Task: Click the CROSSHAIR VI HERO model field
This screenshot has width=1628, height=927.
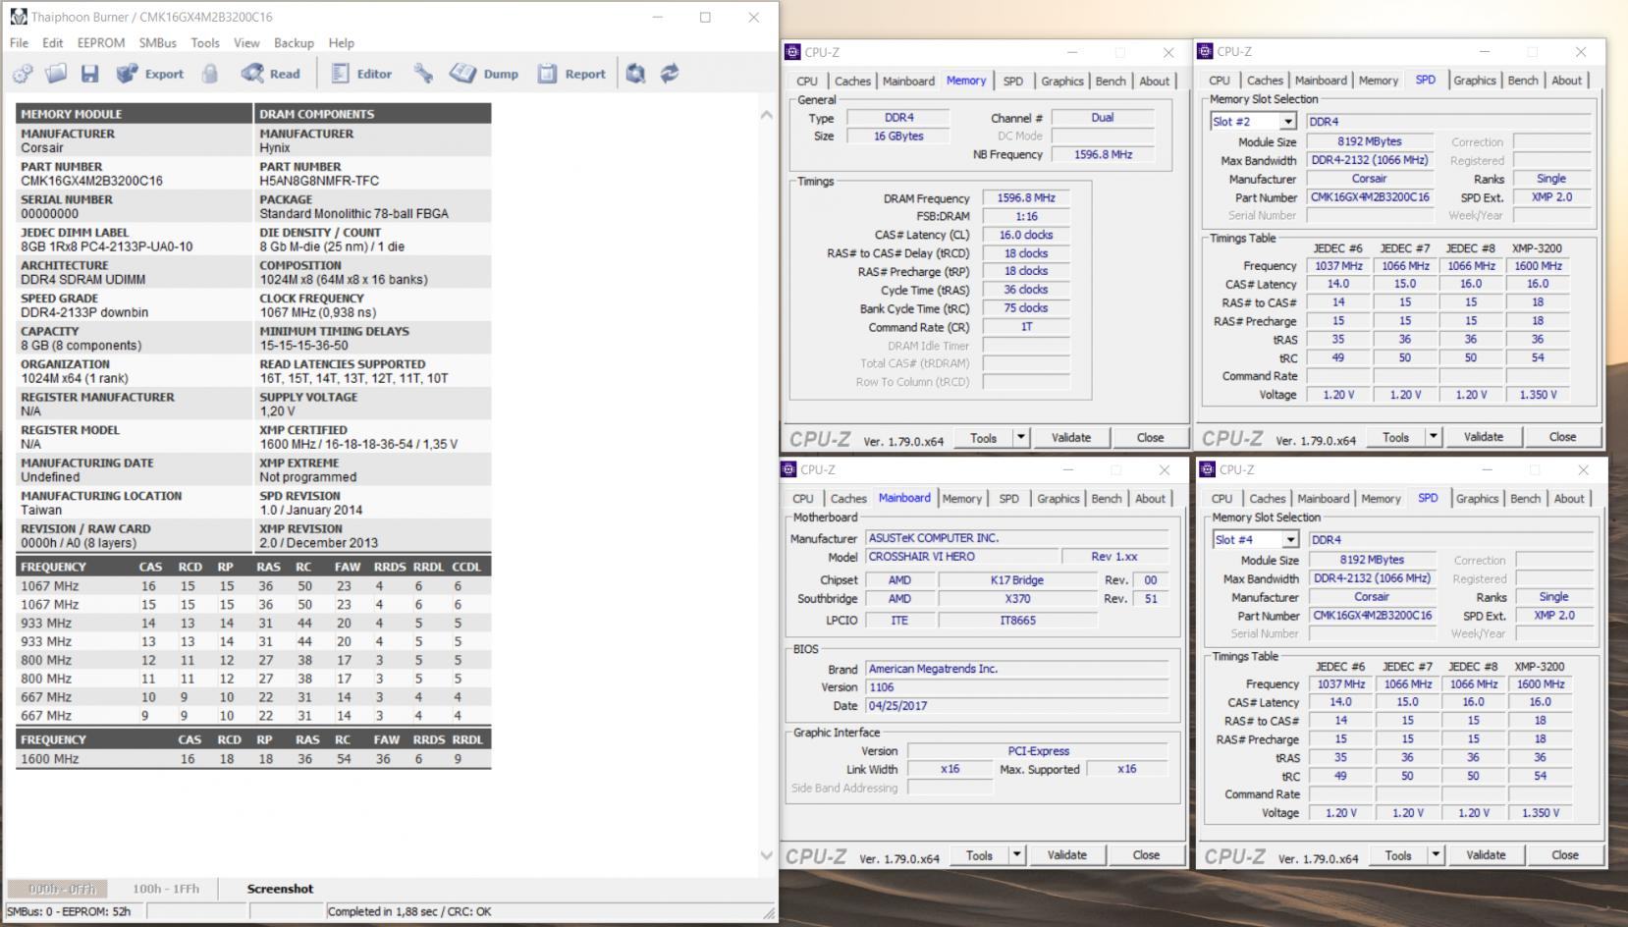Action: (961, 557)
